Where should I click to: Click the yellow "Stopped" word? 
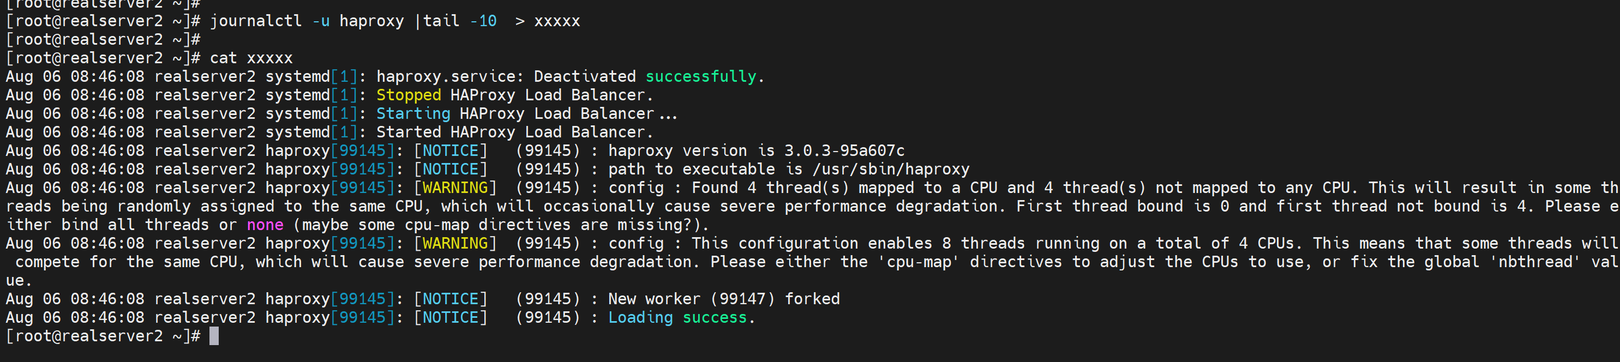pos(409,95)
